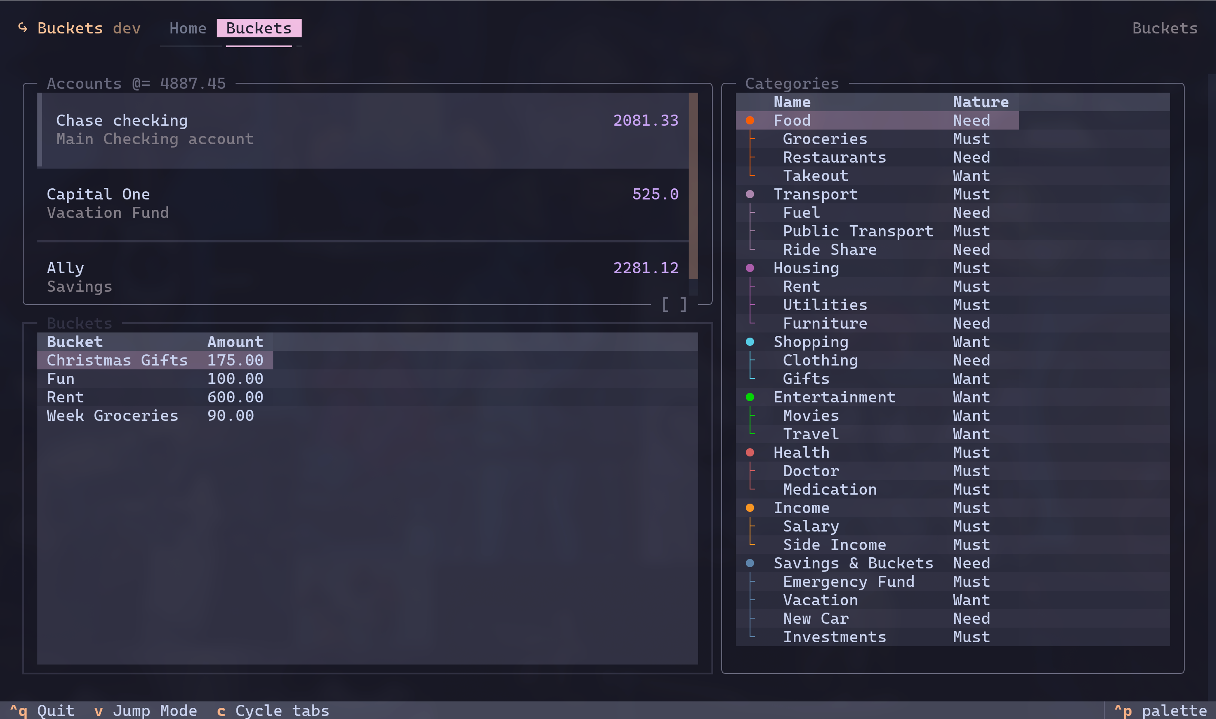This screenshot has height=719, width=1216.
Task: Click the orange dot beside Income category
Action: click(x=750, y=508)
